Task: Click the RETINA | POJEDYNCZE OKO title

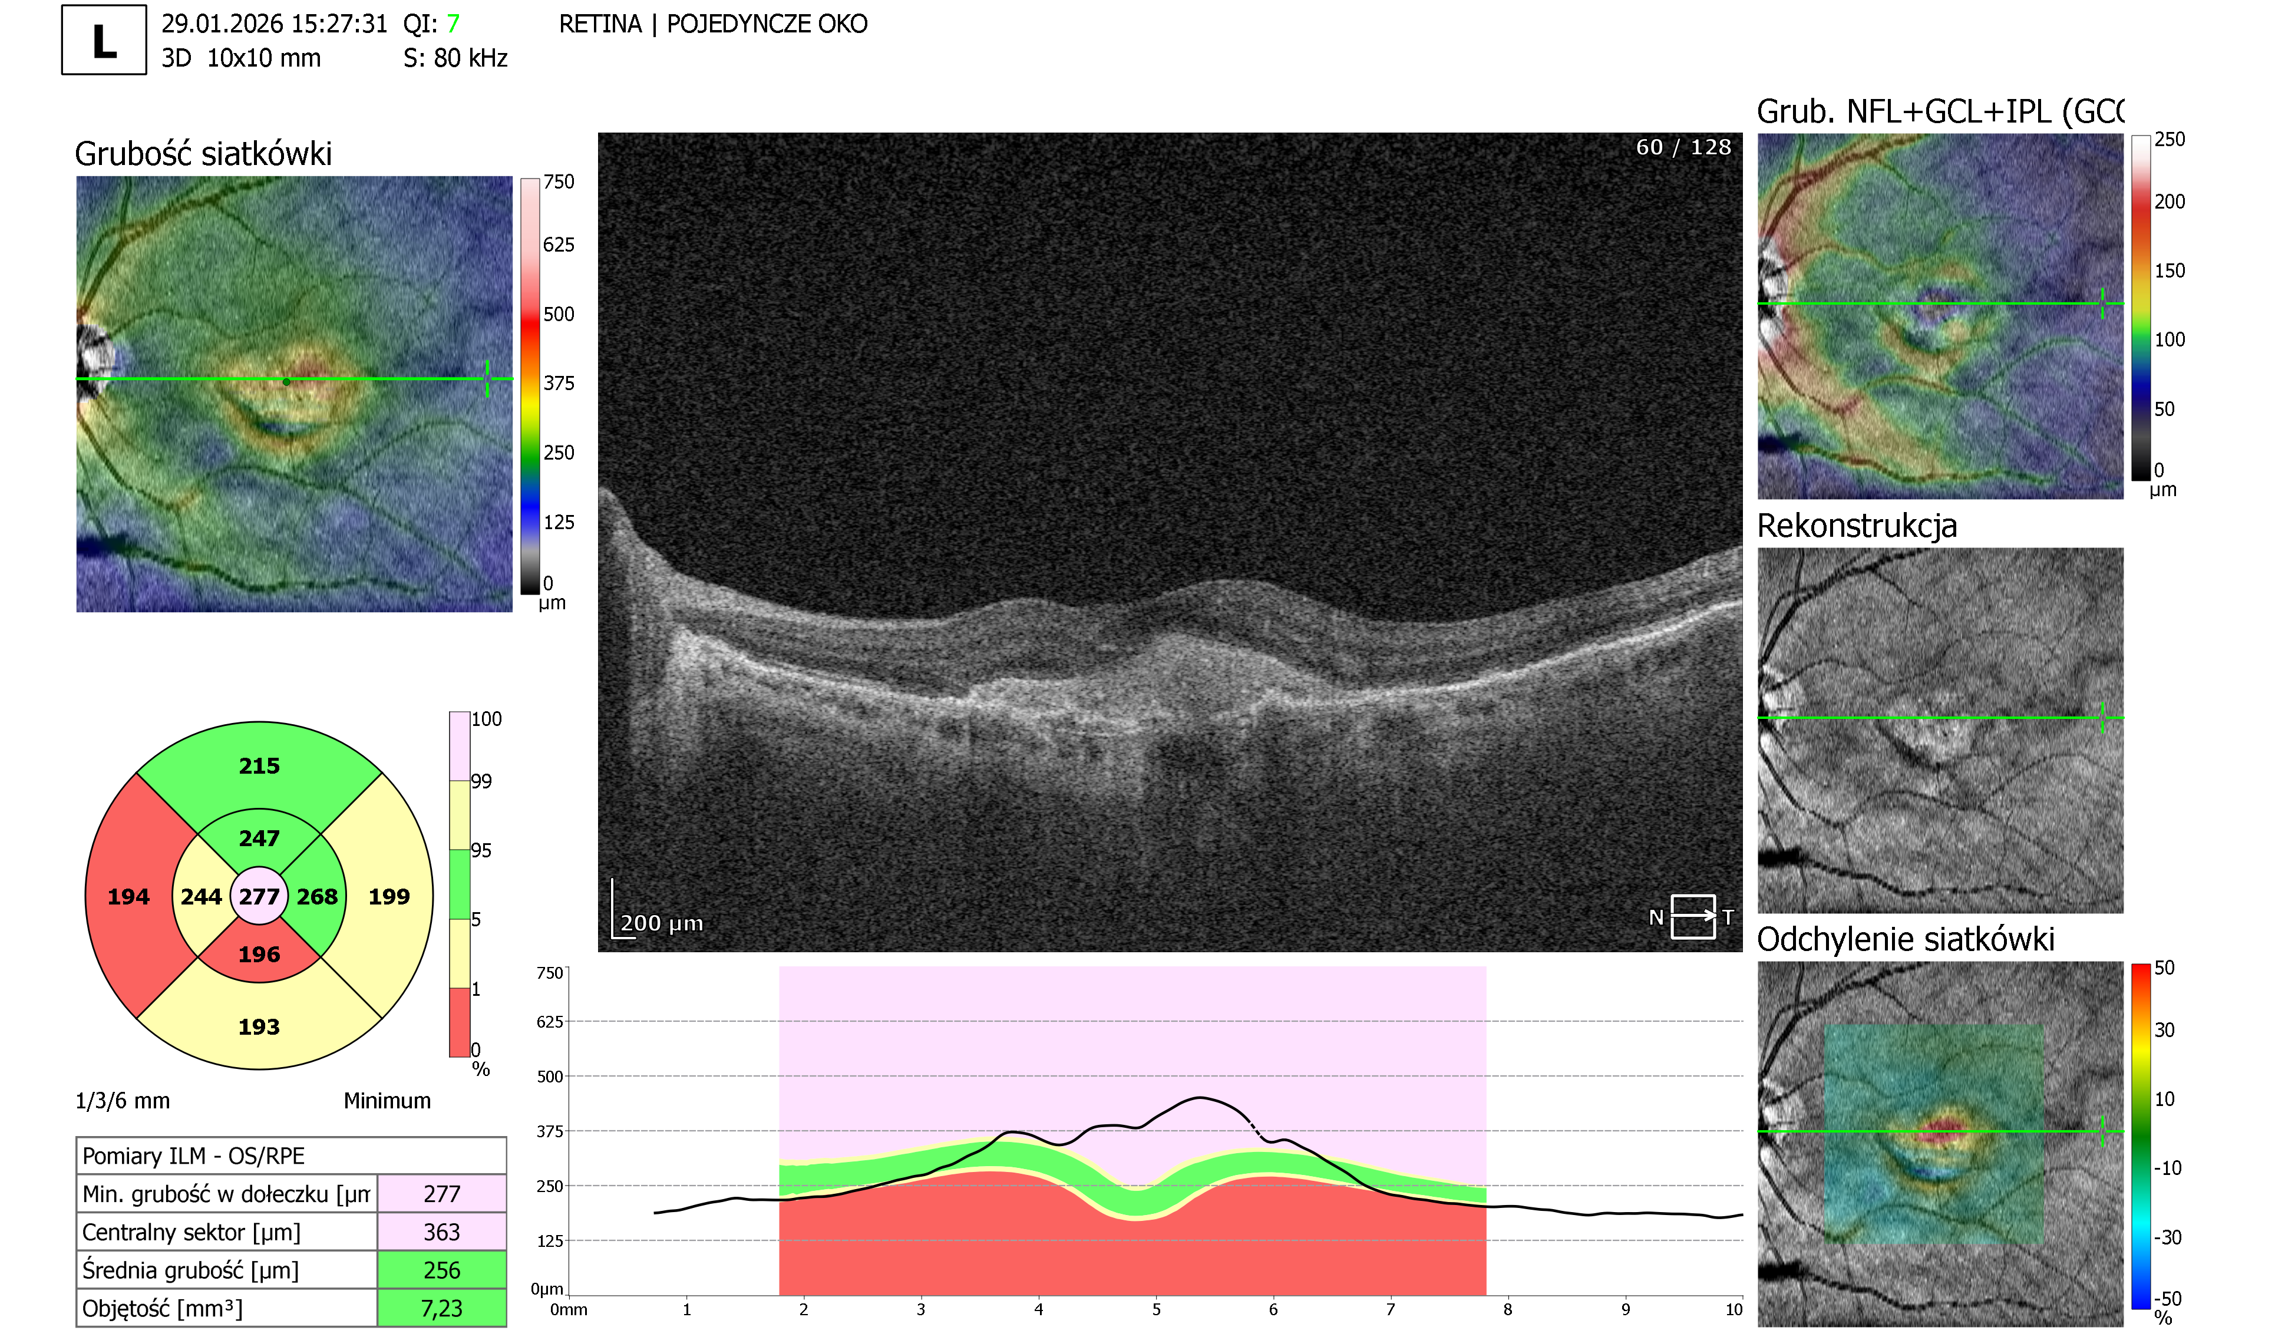Action: pos(713,24)
